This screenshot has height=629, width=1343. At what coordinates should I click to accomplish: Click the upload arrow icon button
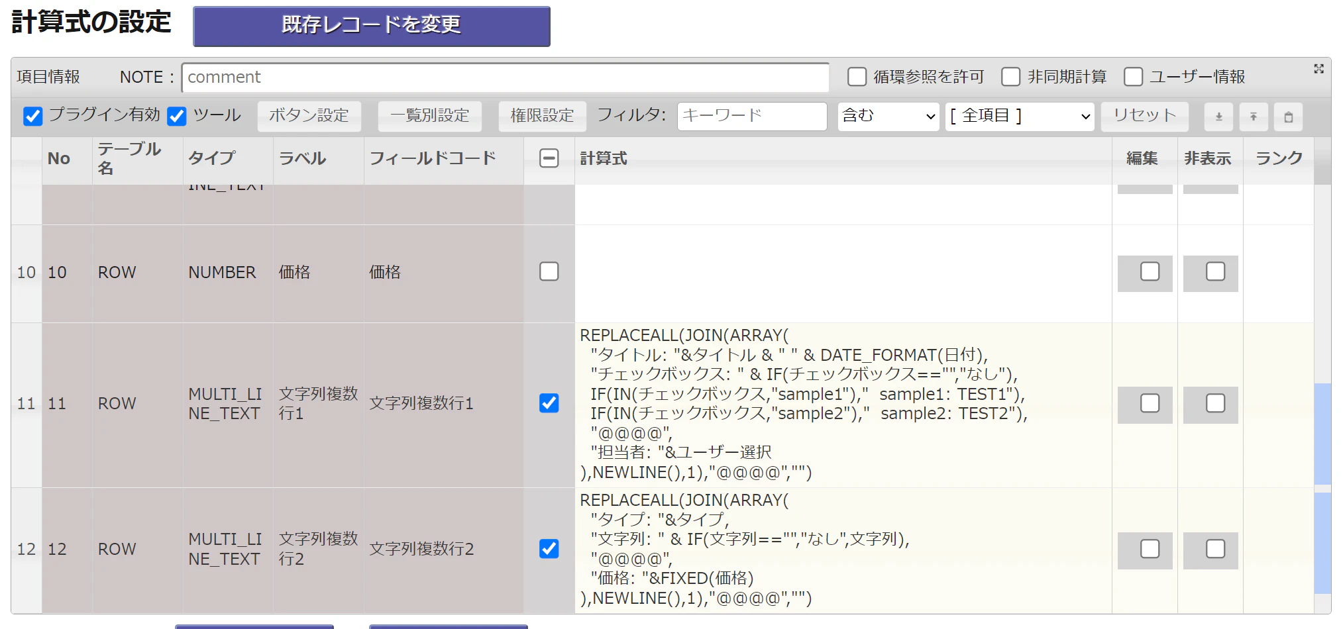(x=1254, y=117)
